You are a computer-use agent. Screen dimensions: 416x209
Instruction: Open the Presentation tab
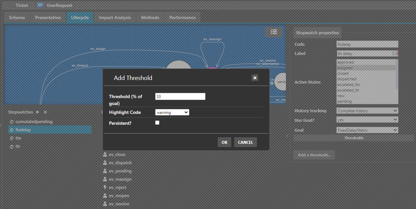pyautogui.click(x=48, y=17)
